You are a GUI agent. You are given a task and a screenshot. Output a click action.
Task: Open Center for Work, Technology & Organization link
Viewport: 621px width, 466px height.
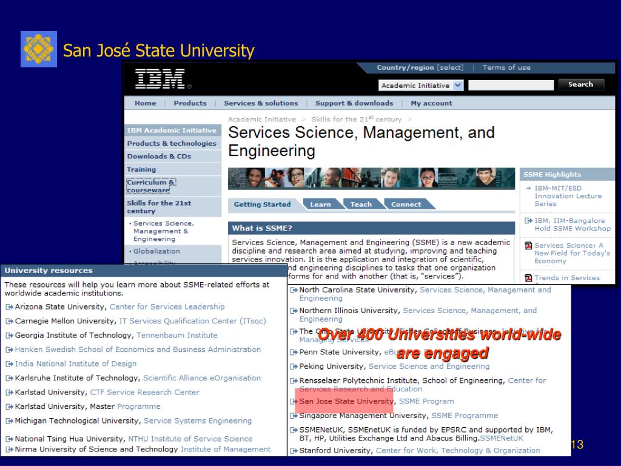[x=458, y=451]
